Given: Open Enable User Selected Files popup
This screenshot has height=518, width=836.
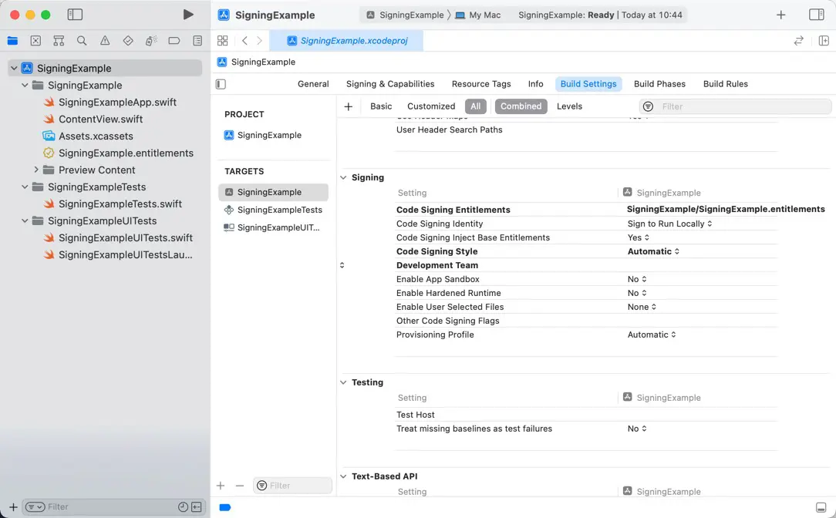Looking at the screenshot, I should point(642,307).
